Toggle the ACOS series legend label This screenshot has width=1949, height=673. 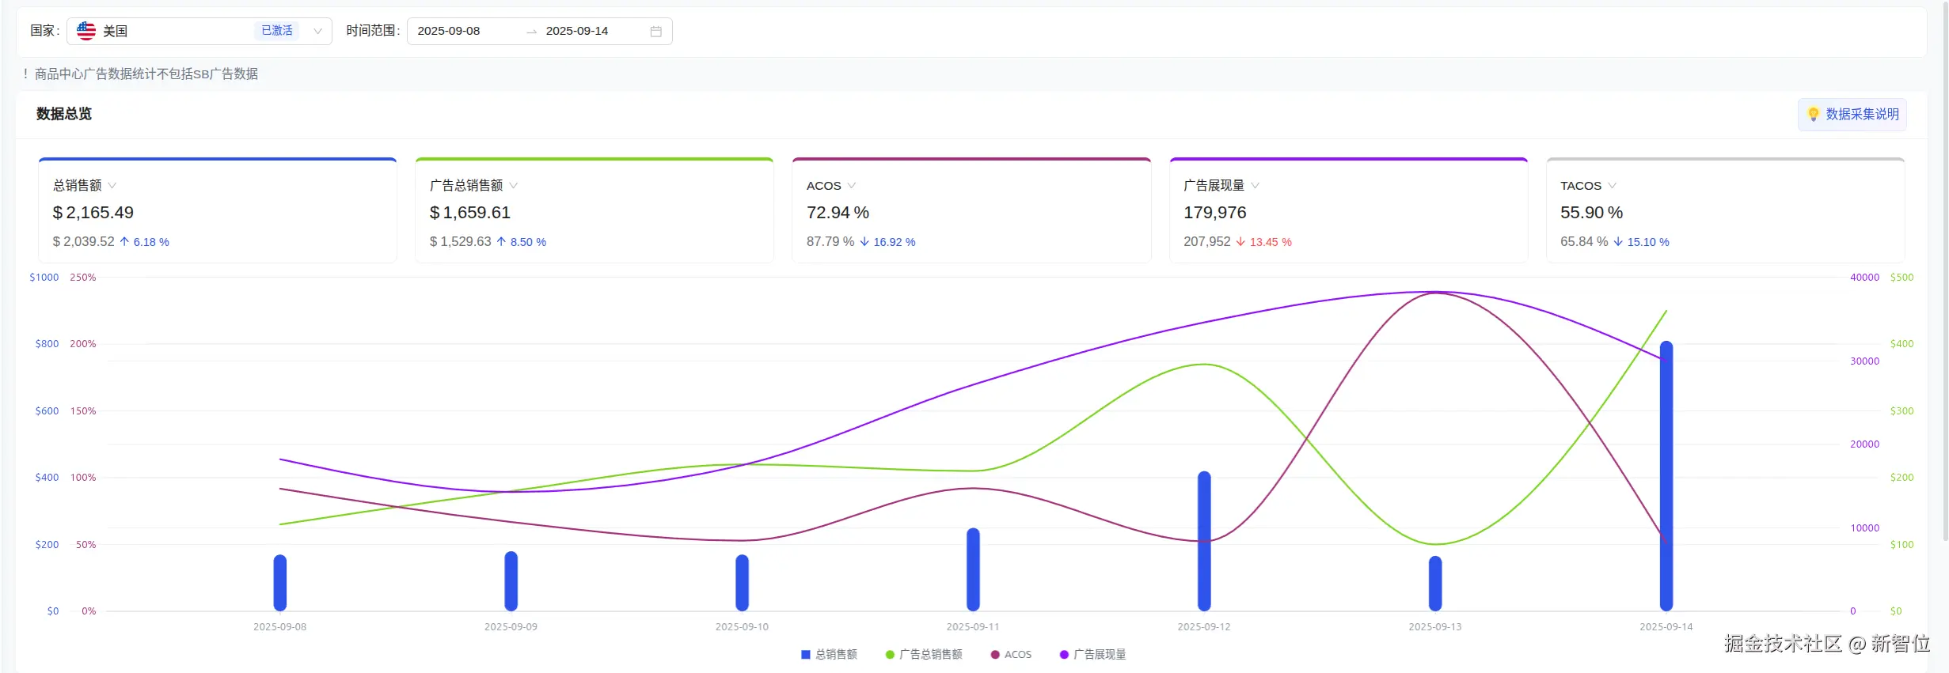pyautogui.click(x=1018, y=655)
